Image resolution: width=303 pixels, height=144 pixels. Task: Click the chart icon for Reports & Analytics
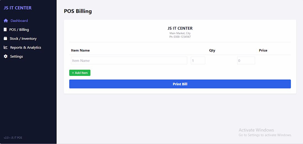6,48
